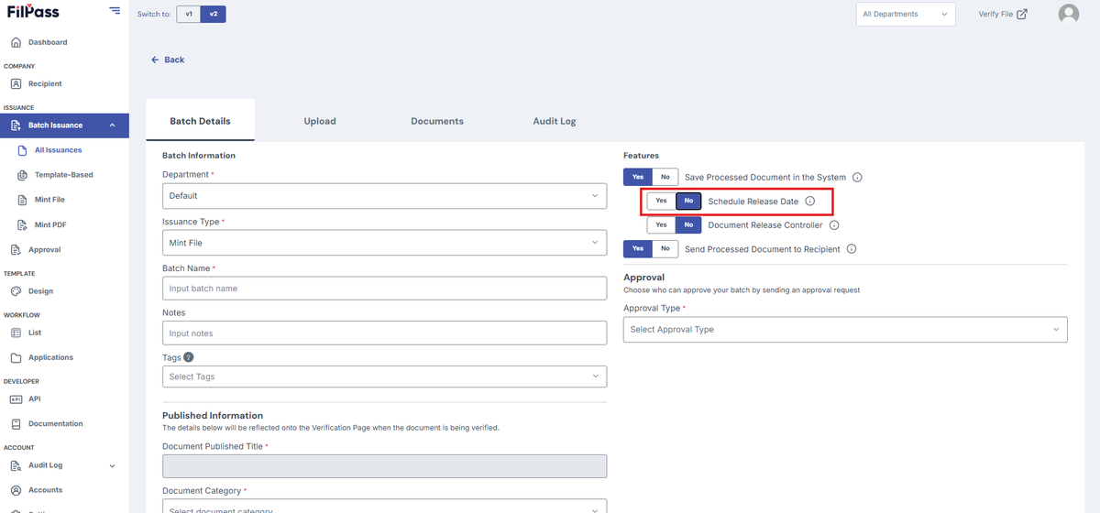Click the workflow List icon

pos(16,333)
